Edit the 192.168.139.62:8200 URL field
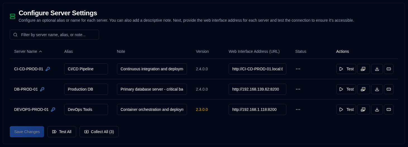408x147 pixels. [x=257, y=89]
